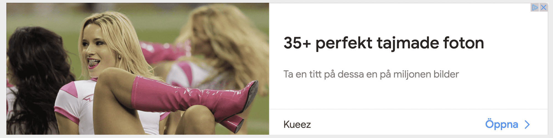Click the word foton in the headline
The width and height of the screenshot is (553, 138).
tap(464, 43)
